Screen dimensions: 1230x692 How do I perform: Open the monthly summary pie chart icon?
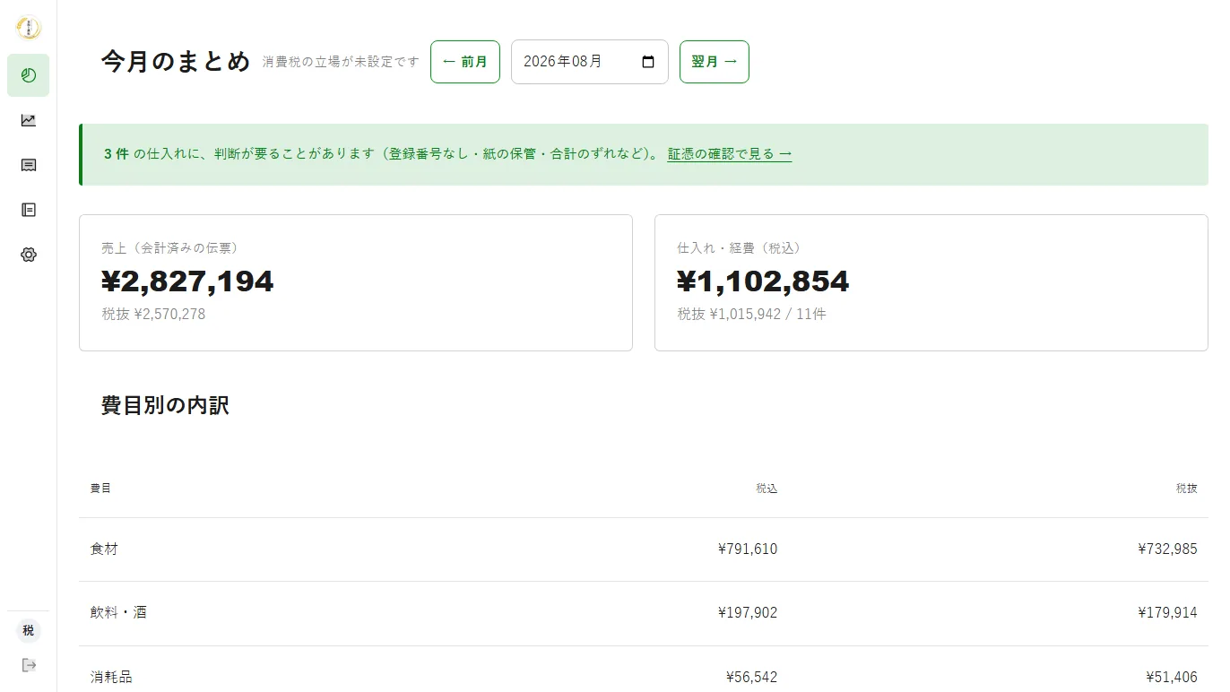(x=29, y=75)
